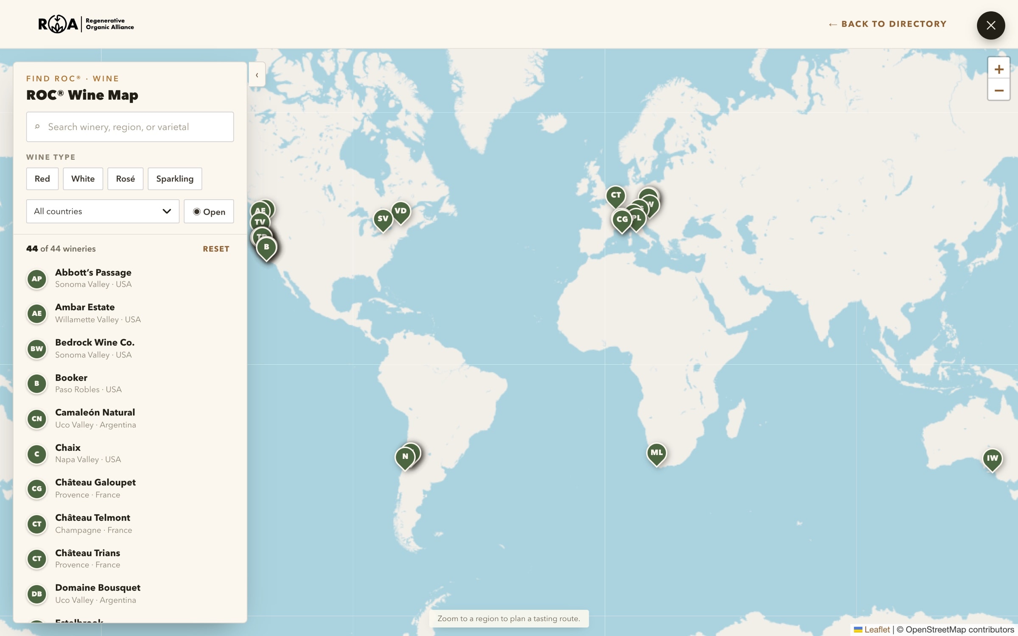Click the CT map pin in Europe
Image resolution: width=1018 pixels, height=636 pixels.
615,196
